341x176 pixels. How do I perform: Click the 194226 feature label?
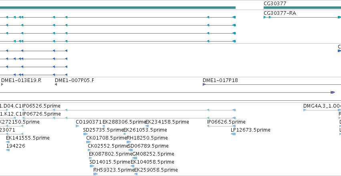pyautogui.click(x=16, y=146)
